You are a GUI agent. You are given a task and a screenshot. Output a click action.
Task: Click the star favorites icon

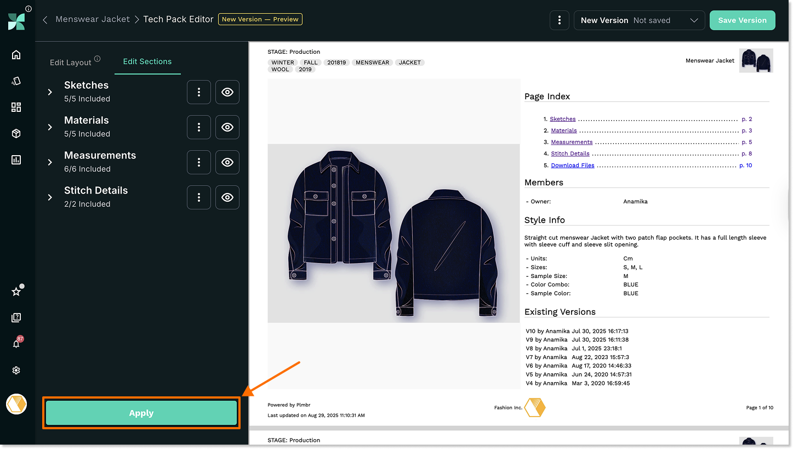click(x=16, y=292)
